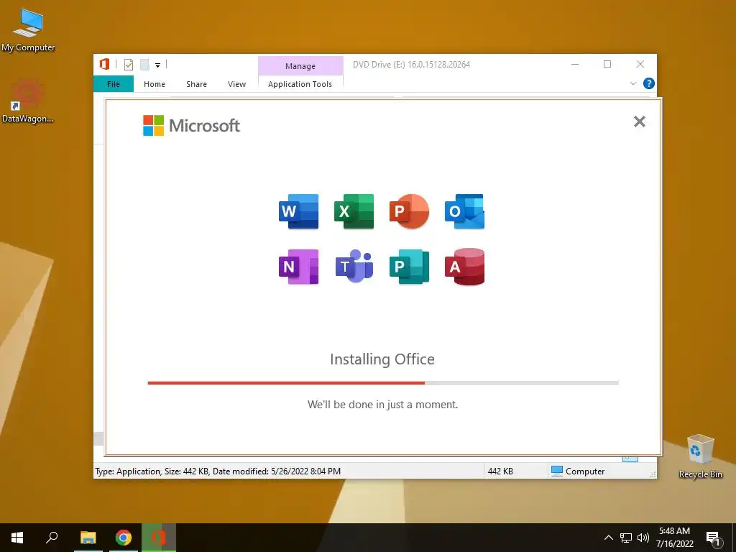Open the File menu in Explorer

coord(114,84)
